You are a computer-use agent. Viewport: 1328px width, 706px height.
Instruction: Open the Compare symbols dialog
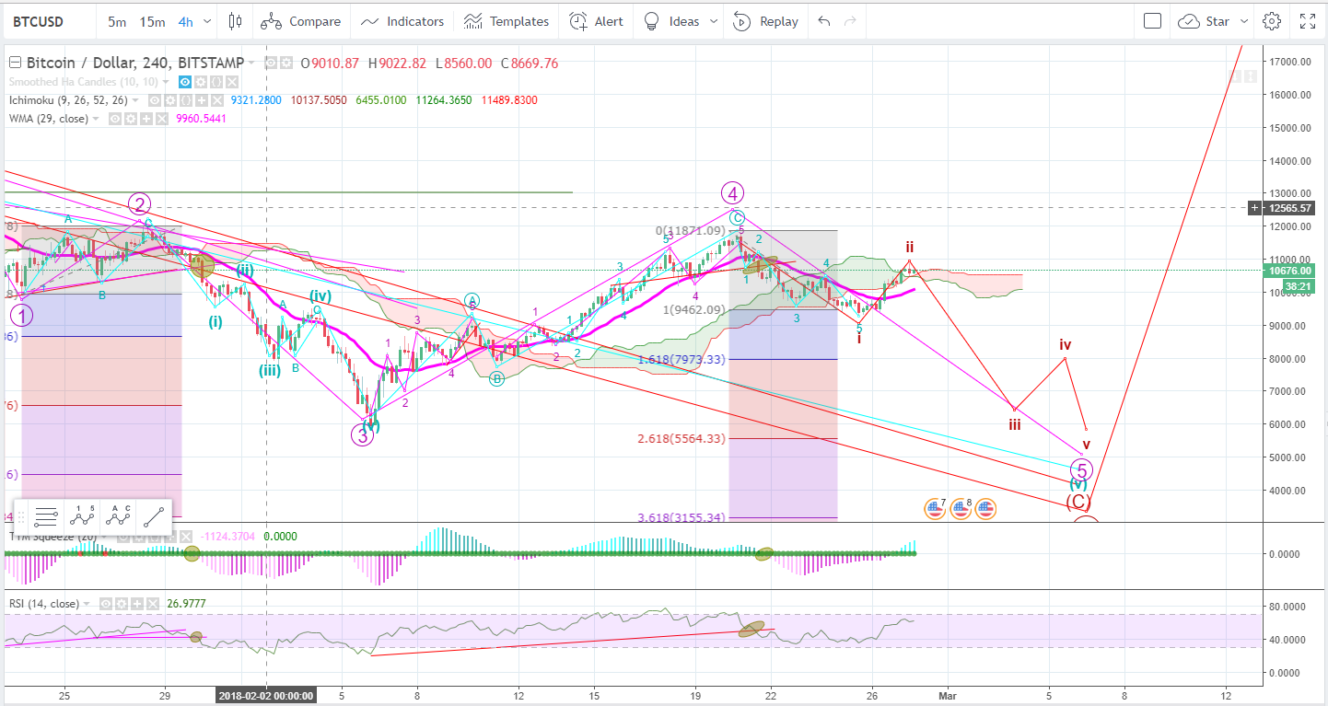pos(300,21)
